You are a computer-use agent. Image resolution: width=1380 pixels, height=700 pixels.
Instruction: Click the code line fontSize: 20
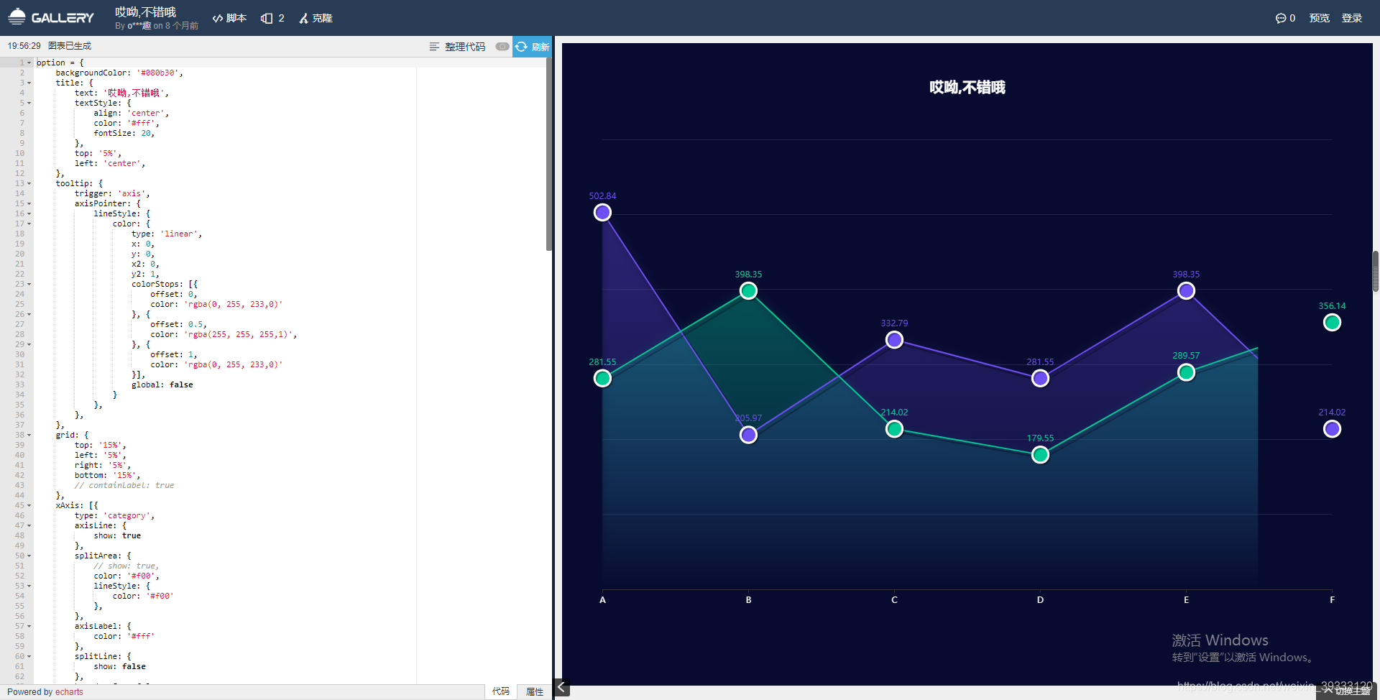pos(124,133)
